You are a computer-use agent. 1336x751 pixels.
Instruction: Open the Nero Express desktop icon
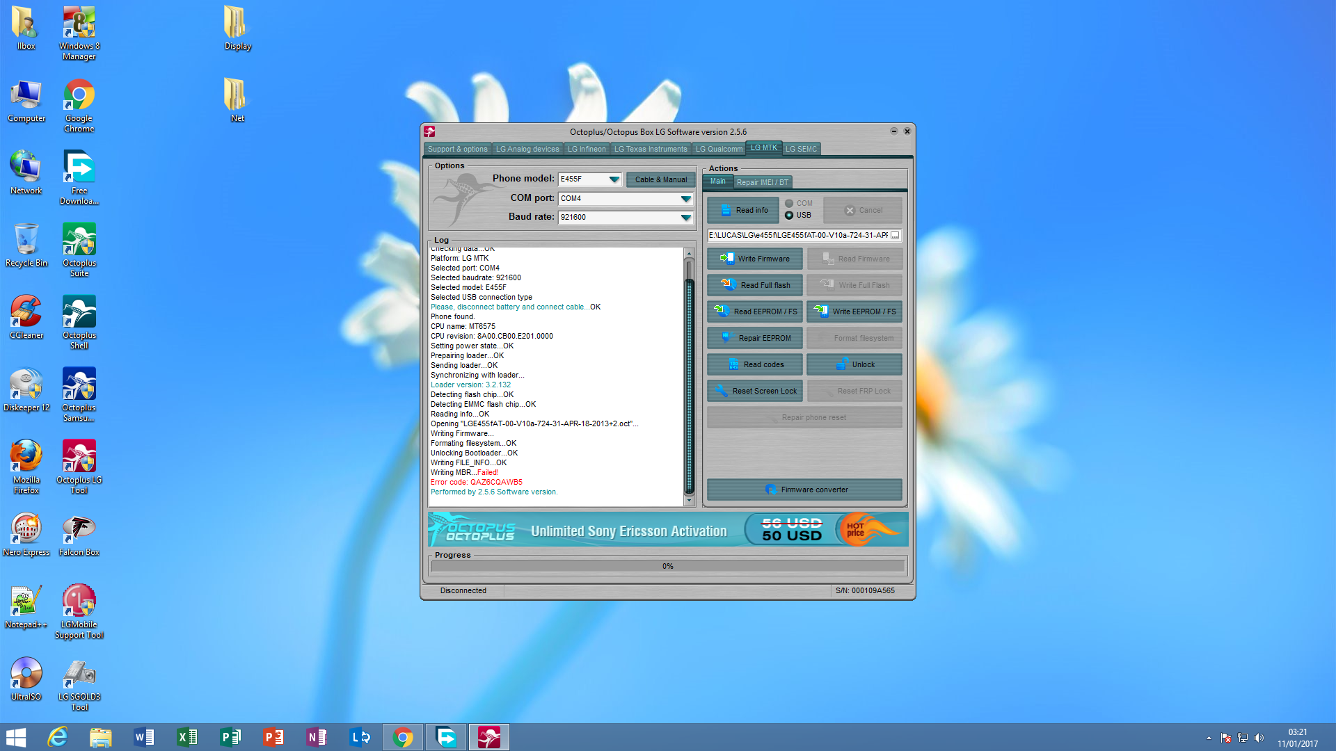[x=26, y=534]
